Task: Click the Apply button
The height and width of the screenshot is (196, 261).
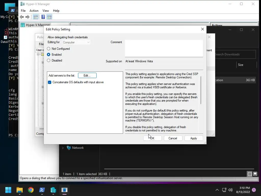Action: point(194,138)
